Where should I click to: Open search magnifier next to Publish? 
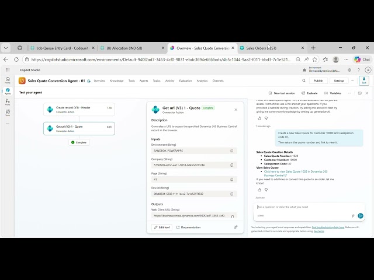click(x=304, y=80)
